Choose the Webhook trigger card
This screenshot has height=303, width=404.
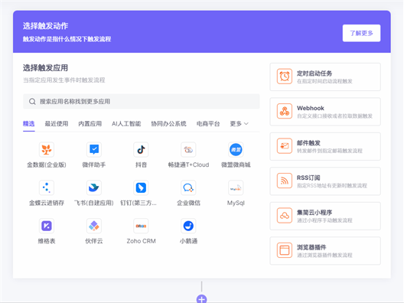point(325,112)
